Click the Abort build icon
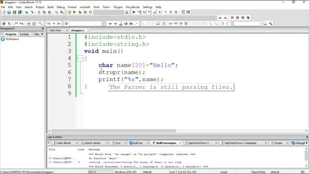 [x=90, y=12]
